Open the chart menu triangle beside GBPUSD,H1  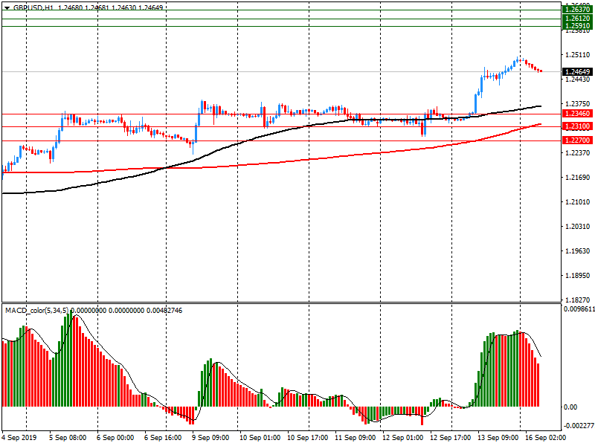click(7, 7)
